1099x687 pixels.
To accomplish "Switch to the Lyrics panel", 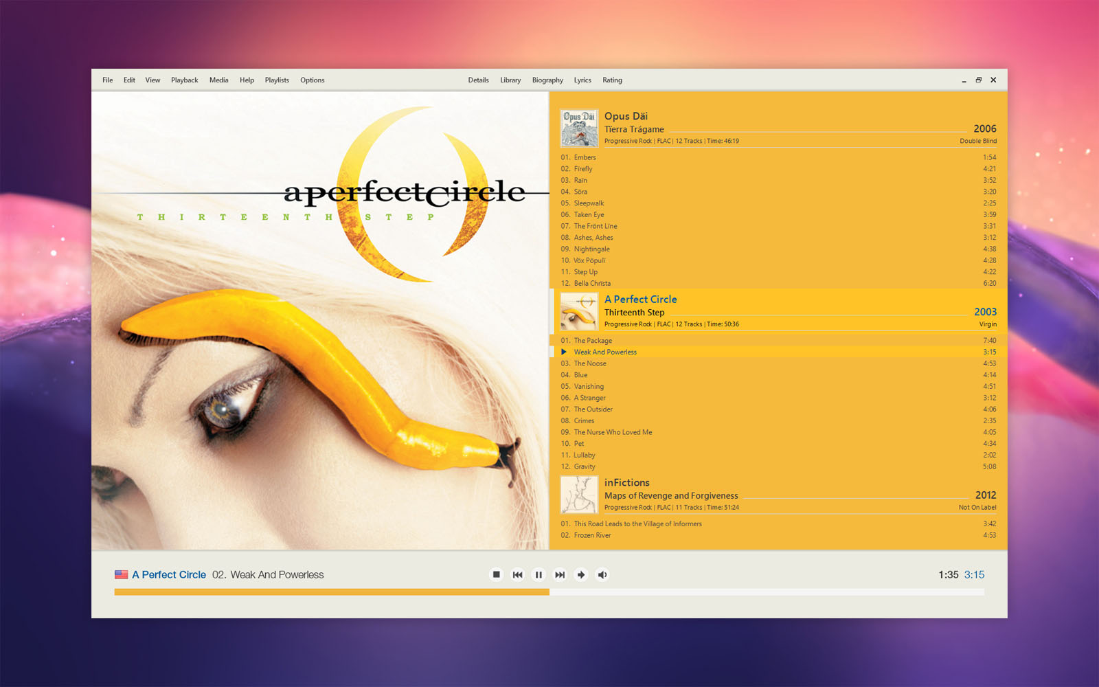I will (582, 80).
